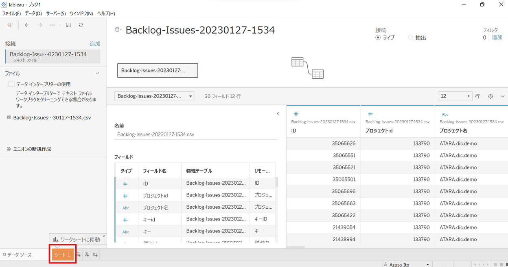
Task: Click the data source cylinder icon beside the title
Action: [118, 29]
